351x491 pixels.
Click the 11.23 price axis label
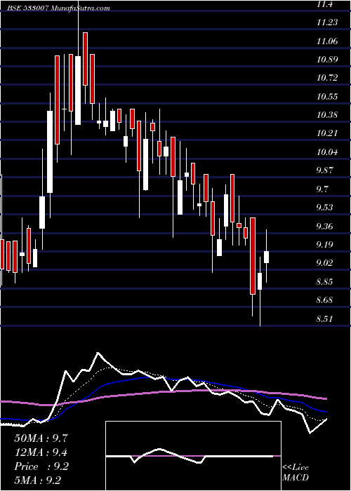click(x=327, y=22)
